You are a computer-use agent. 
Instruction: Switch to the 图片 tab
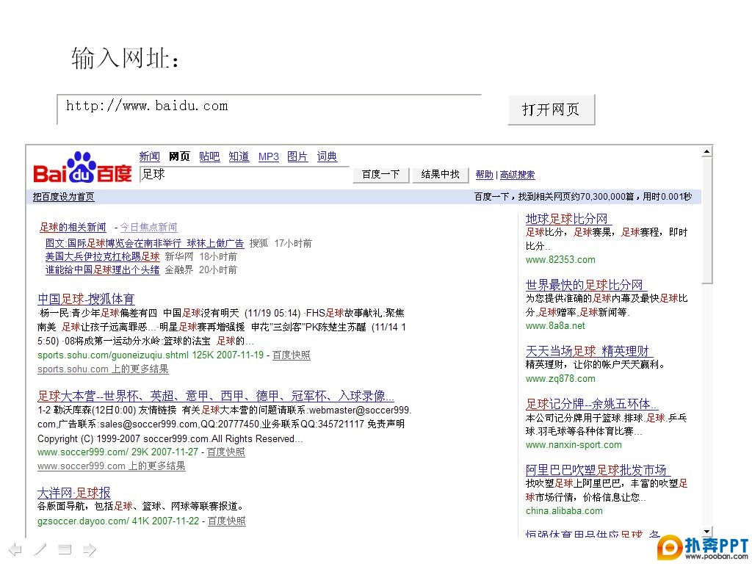(297, 156)
